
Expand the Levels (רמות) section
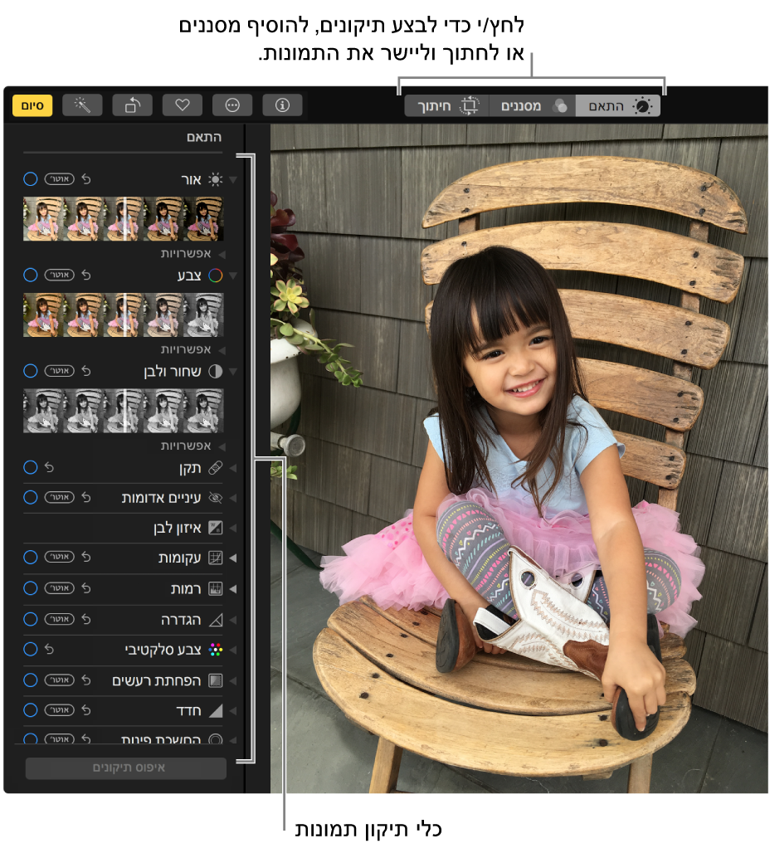[x=233, y=589]
